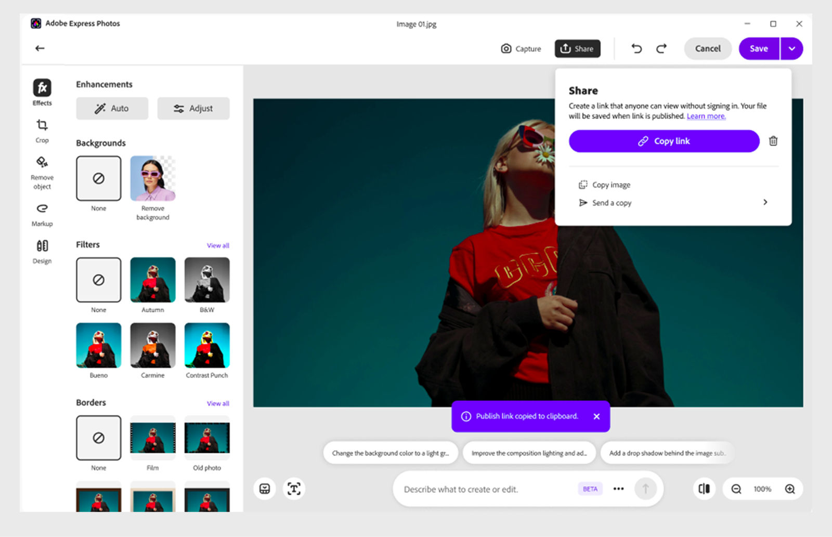
Task: View all Borders
Action: click(x=218, y=403)
